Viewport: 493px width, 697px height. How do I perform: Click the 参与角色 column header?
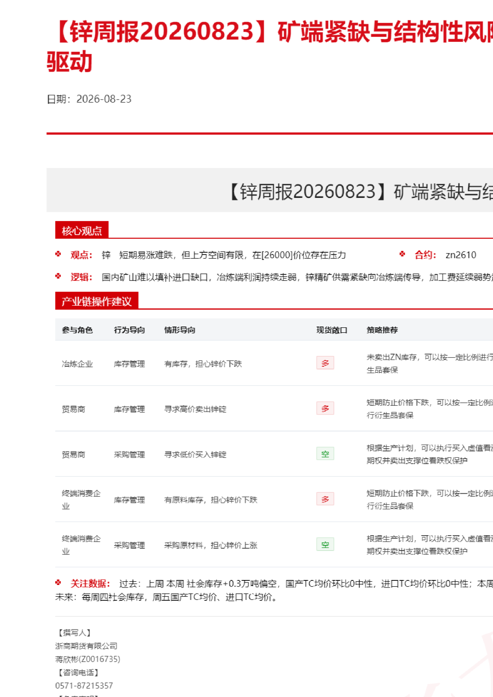click(x=77, y=330)
